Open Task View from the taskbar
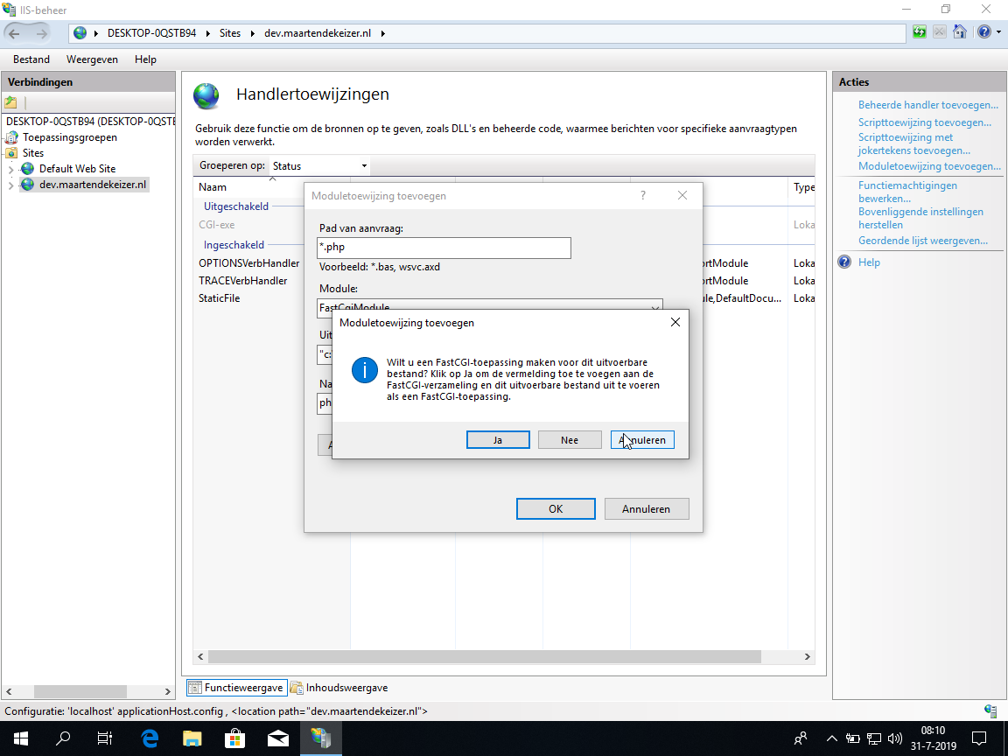The height and width of the screenshot is (756, 1008). (x=105, y=738)
